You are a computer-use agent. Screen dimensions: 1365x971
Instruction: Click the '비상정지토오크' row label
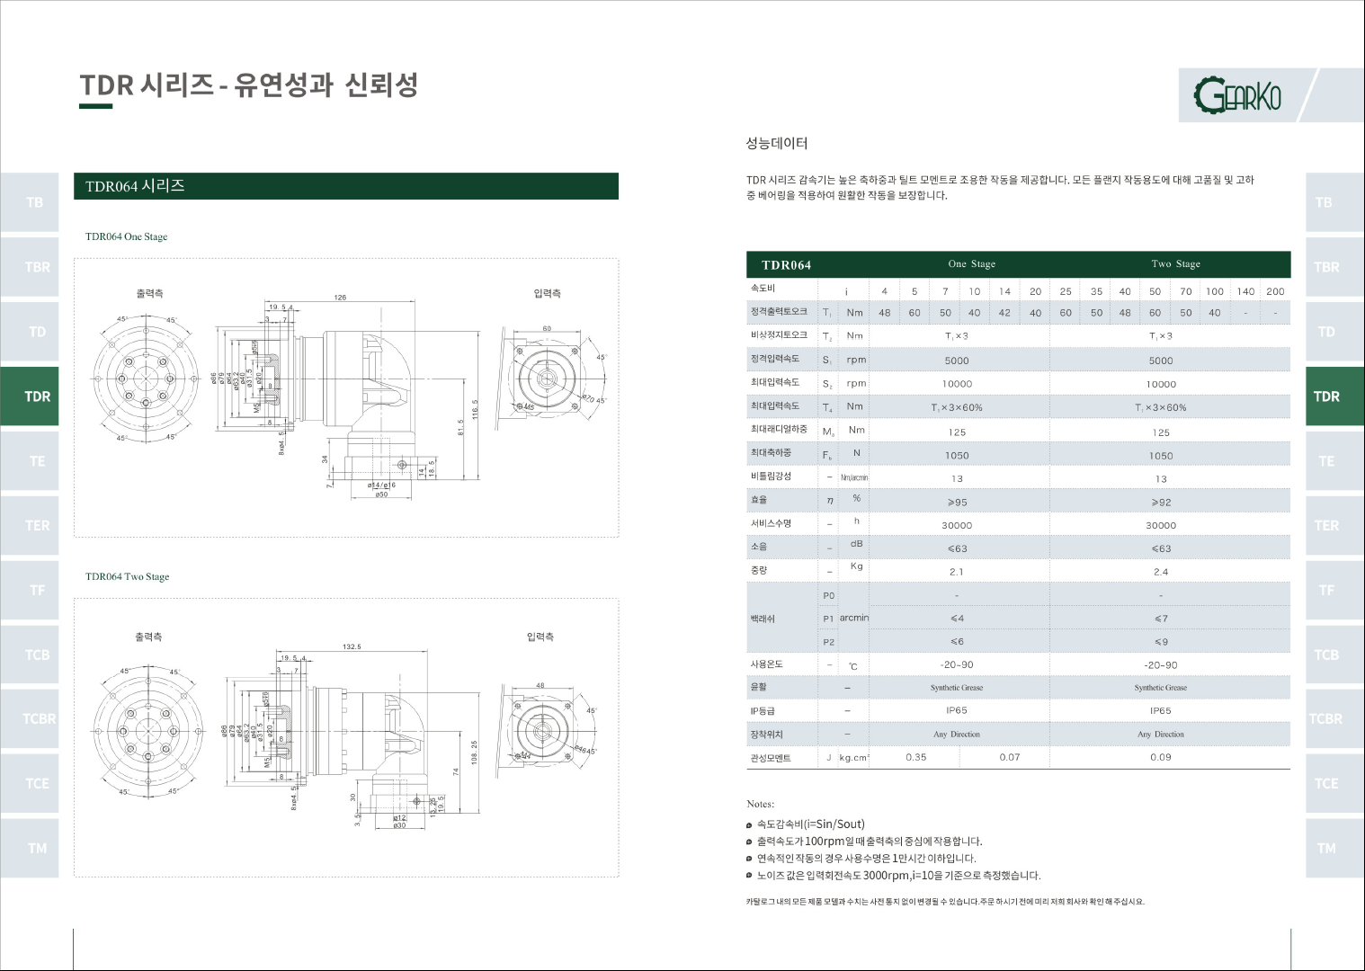coord(779,335)
